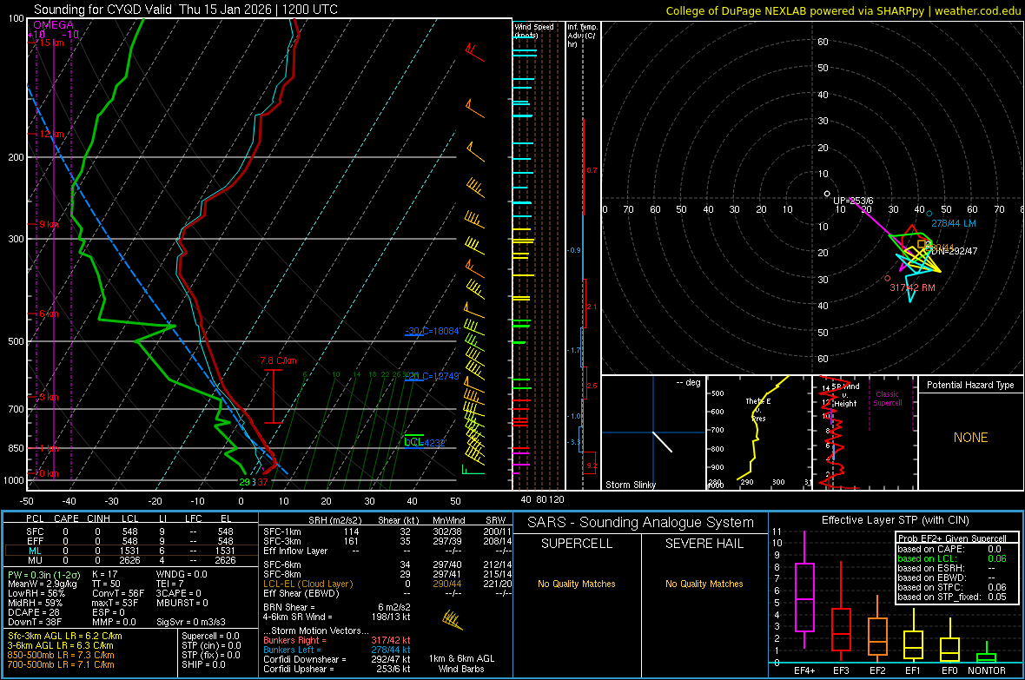Screen dimensions: 1025x680
Task: Click the Effective Layer STP (with CIN) title
Action: 895,520
